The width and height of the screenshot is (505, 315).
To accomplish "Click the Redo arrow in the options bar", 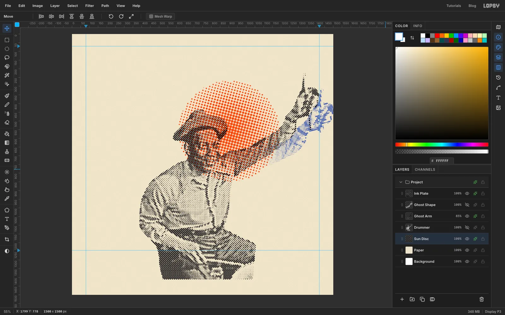I will (x=121, y=16).
